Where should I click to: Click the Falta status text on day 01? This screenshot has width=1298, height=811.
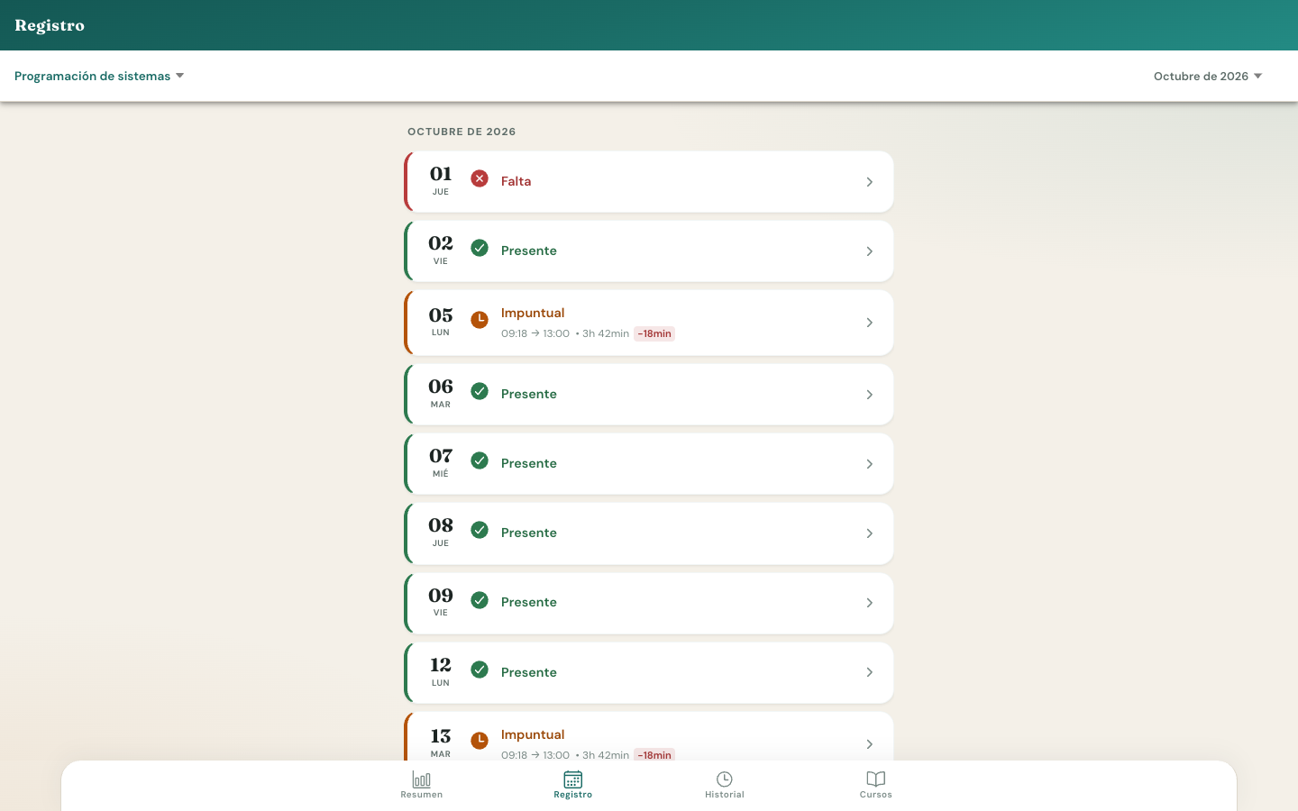[x=516, y=181]
